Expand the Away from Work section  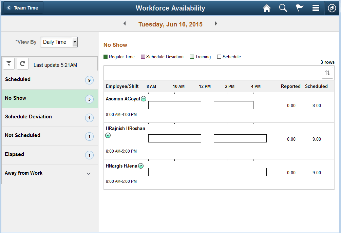click(x=50, y=173)
